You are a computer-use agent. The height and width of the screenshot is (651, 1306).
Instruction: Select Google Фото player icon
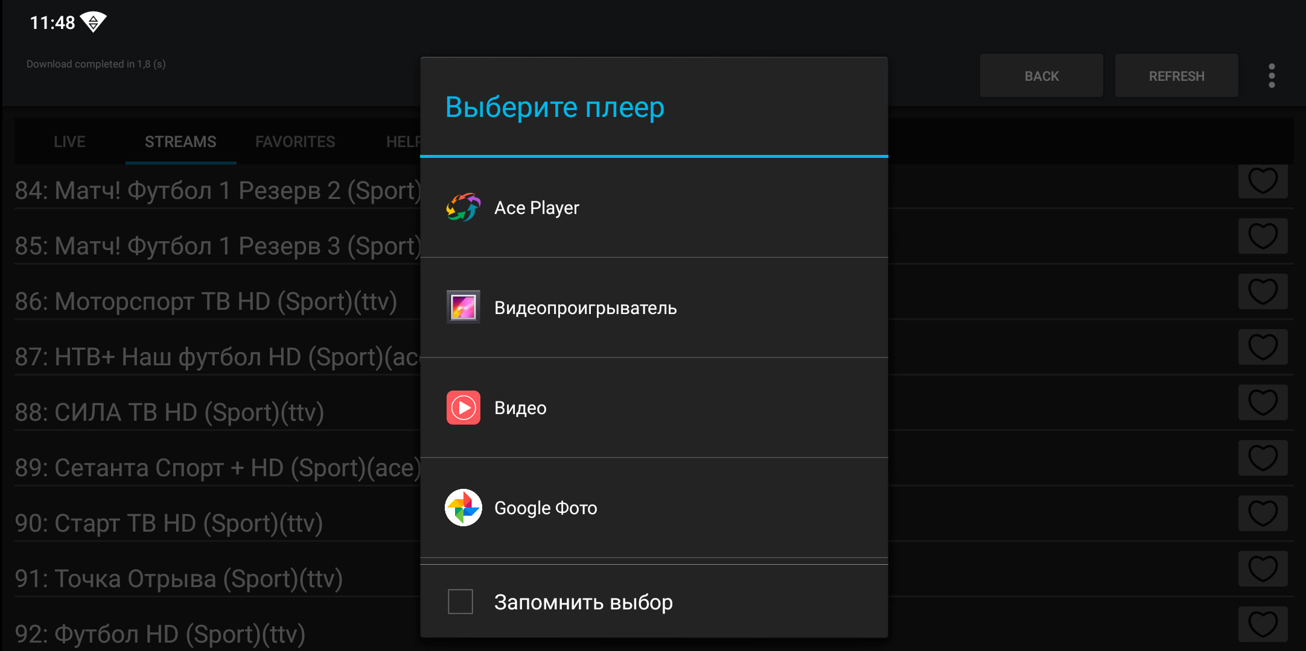coord(463,507)
